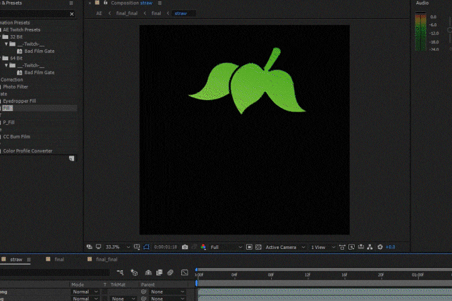This screenshot has height=301, width=452.
Task: Close the Composition straw panel tab
Action: (x=90, y=3)
